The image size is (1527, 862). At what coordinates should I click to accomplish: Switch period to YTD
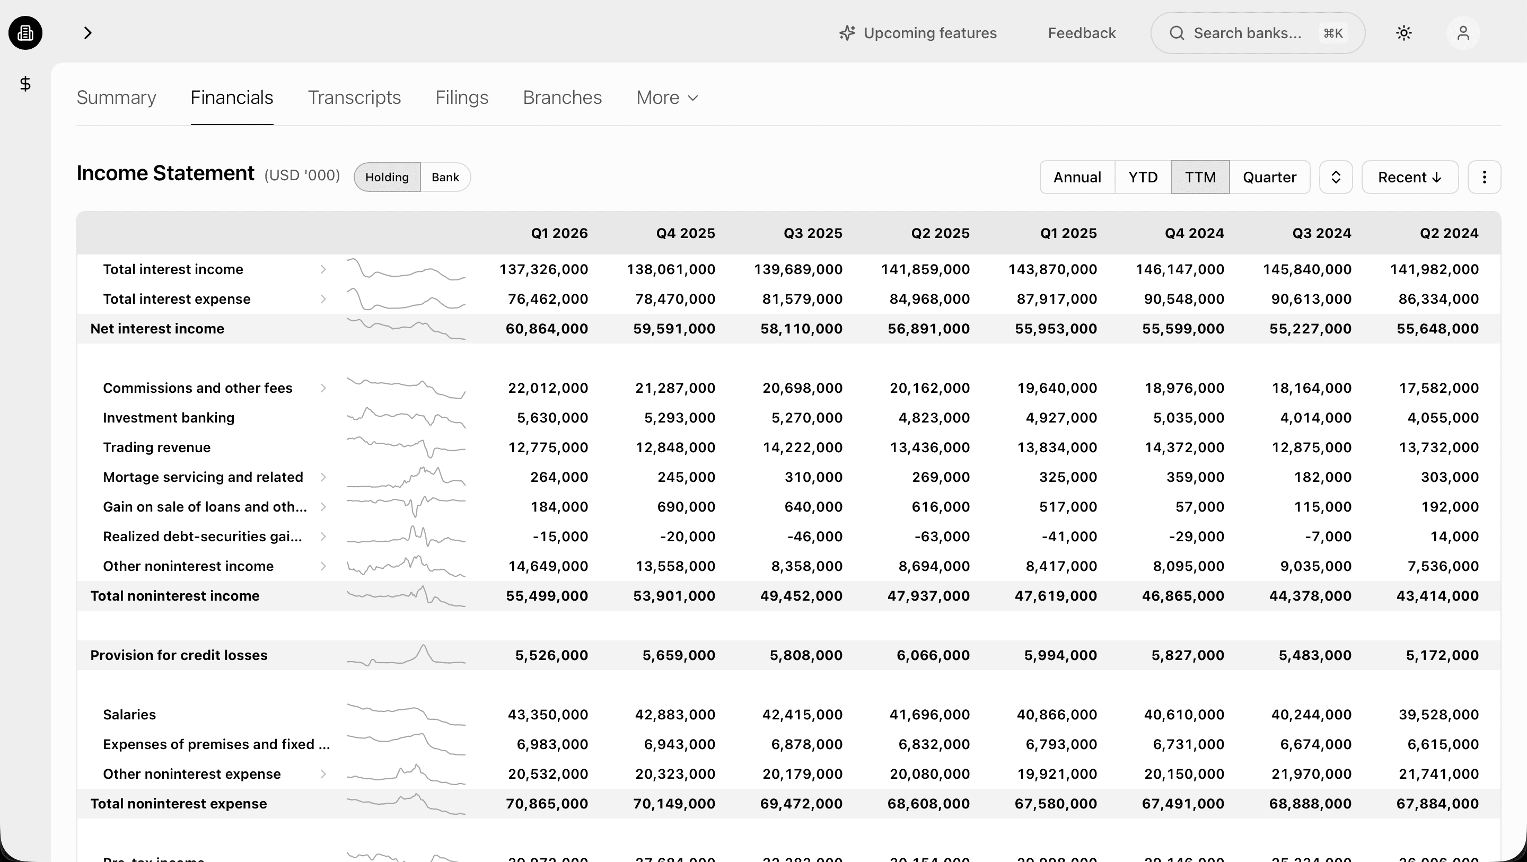(x=1143, y=177)
